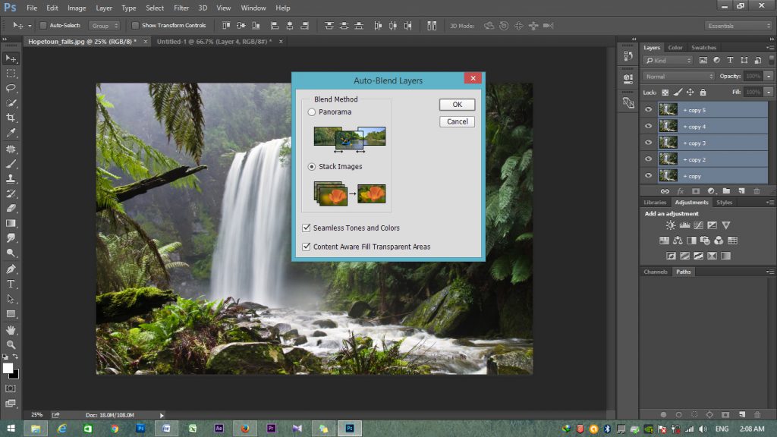Screen dimensions: 777x437
Task: Select the Panorama blend method
Action: [x=312, y=112]
